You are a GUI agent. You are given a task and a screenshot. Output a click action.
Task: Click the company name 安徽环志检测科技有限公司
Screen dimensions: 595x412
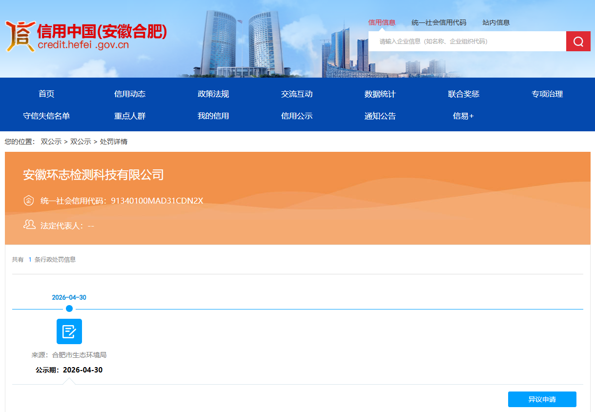(93, 175)
